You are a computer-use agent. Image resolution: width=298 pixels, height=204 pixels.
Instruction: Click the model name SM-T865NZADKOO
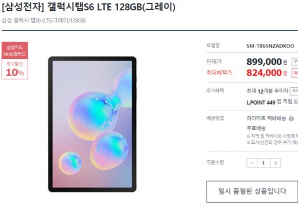tap(270, 46)
